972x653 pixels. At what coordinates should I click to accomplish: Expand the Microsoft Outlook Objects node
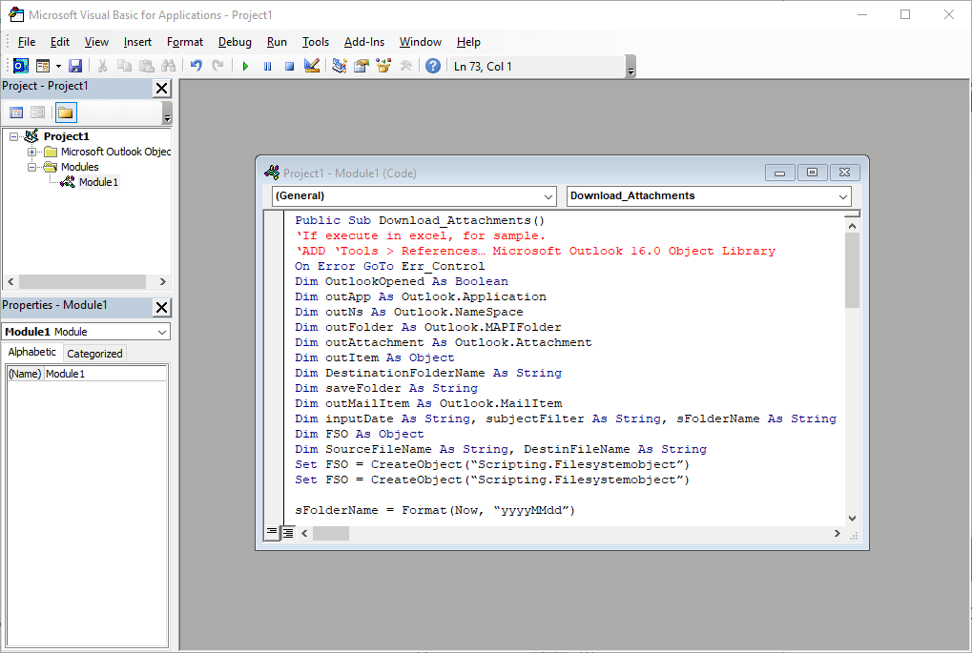(32, 152)
